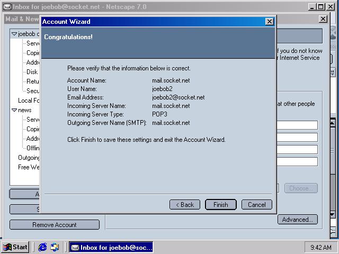Click the POP3 server type value
Image resolution: width=339 pixels, height=254 pixels.
[x=159, y=114]
